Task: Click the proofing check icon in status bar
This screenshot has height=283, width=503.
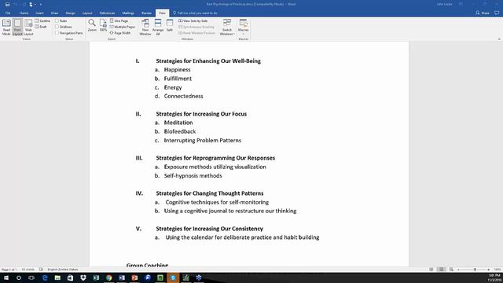Action: point(41,270)
